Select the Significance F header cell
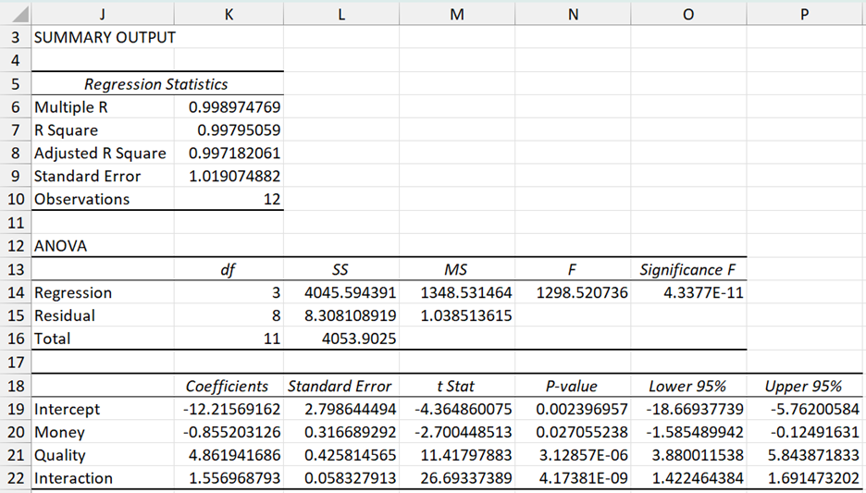The image size is (866, 493). 688,270
